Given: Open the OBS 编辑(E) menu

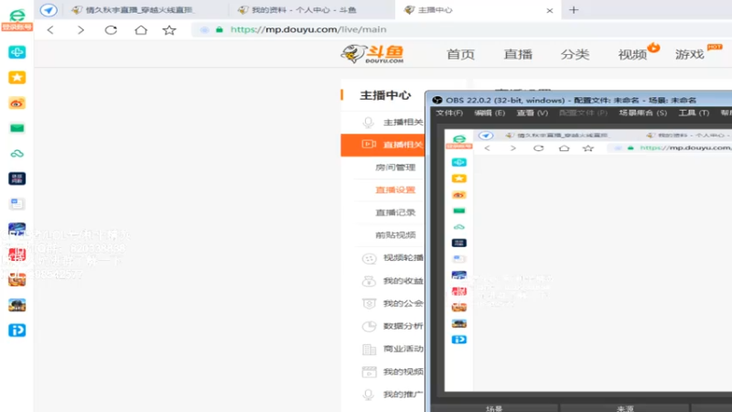Looking at the screenshot, I should click(490, 113).
